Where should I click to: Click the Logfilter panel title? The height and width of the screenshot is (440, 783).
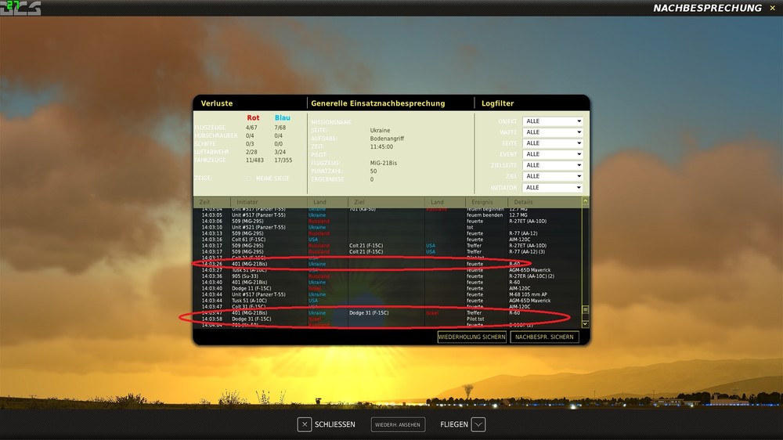497,103
